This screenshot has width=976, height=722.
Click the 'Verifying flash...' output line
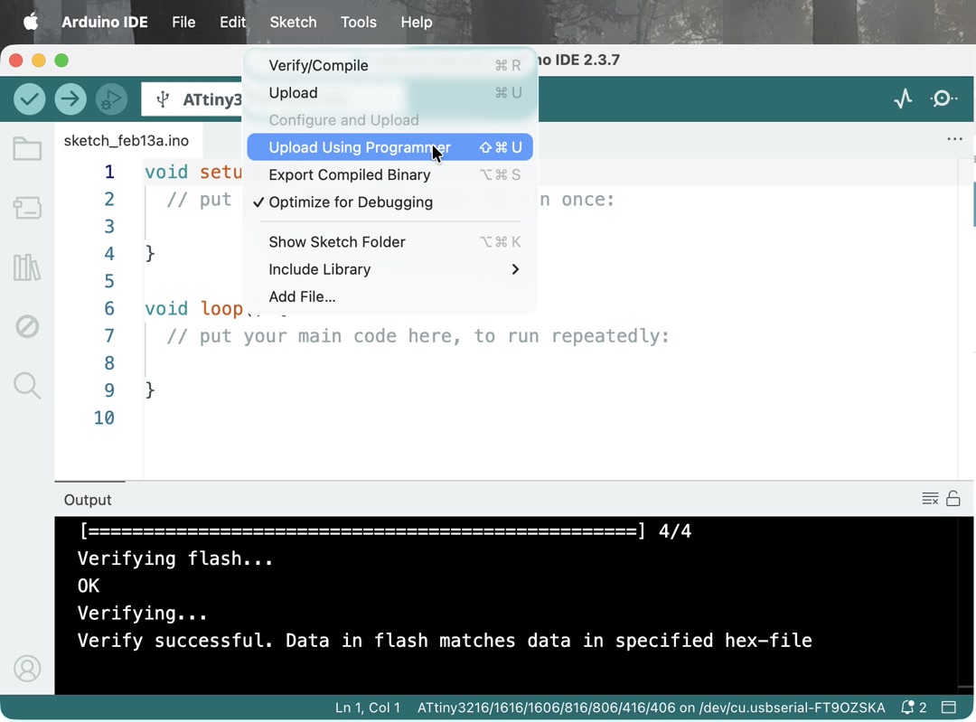175,558
